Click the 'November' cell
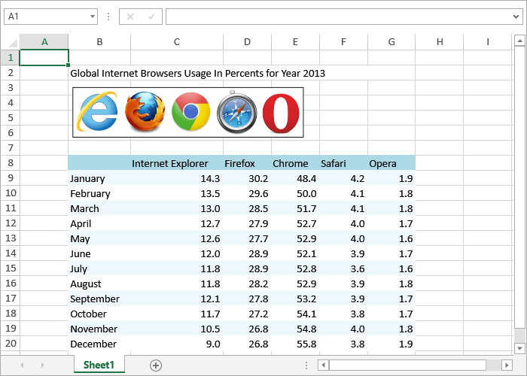Viewport: 527px width, 376px height. pos(99,329)
